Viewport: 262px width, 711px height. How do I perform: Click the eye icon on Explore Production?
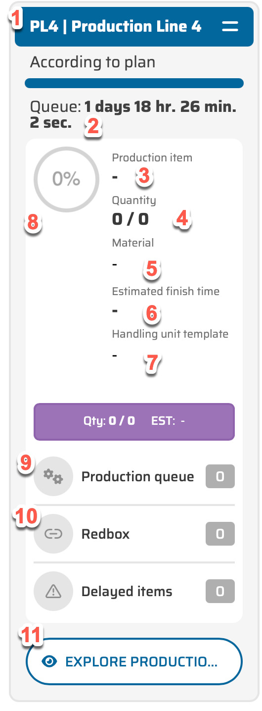(49, 661)
